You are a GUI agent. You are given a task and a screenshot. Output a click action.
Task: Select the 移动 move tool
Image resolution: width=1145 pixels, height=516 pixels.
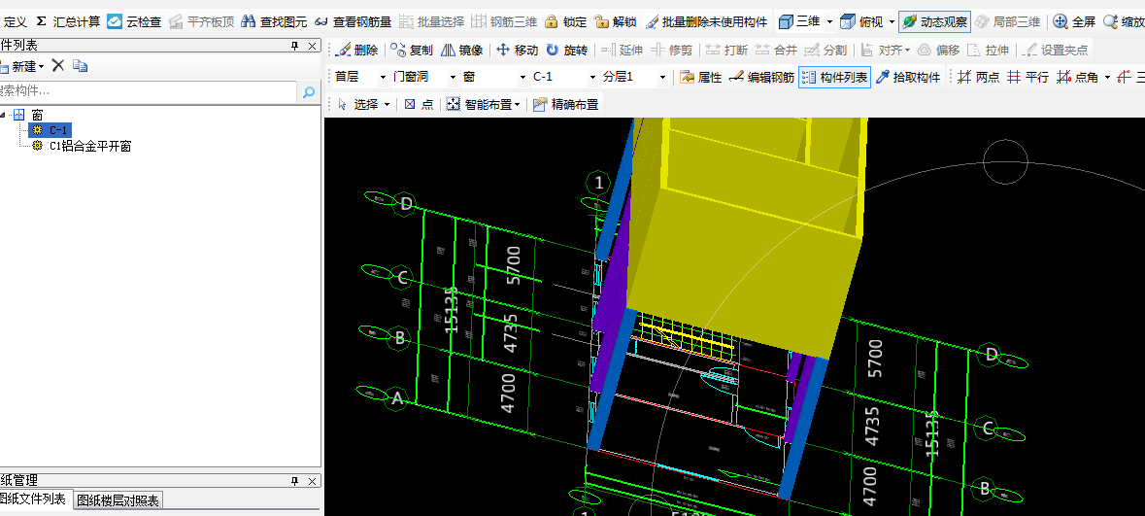click(518, 51)
